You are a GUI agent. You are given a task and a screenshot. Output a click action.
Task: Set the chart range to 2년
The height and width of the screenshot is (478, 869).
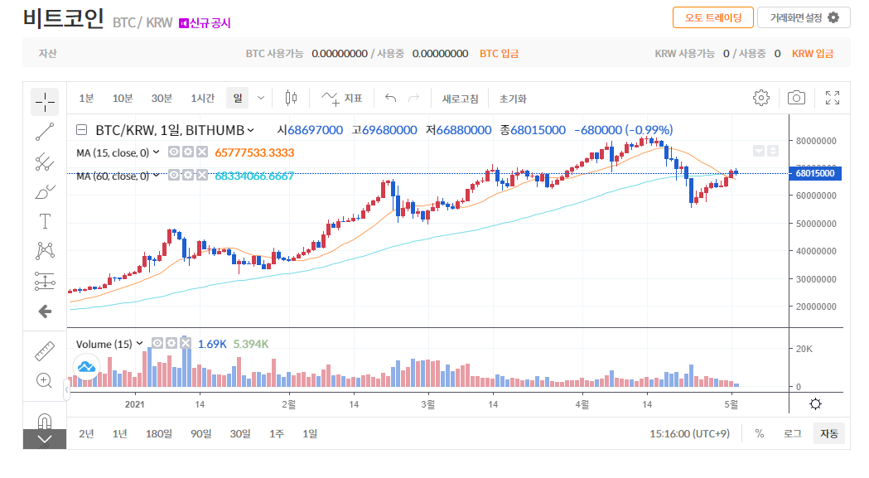(x=86, y=433)
